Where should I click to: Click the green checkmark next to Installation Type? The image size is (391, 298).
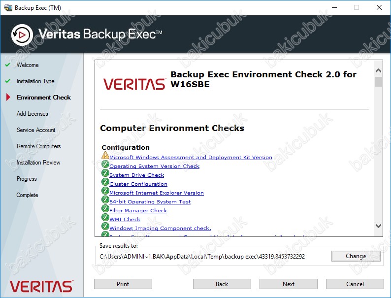click(8, 81)
